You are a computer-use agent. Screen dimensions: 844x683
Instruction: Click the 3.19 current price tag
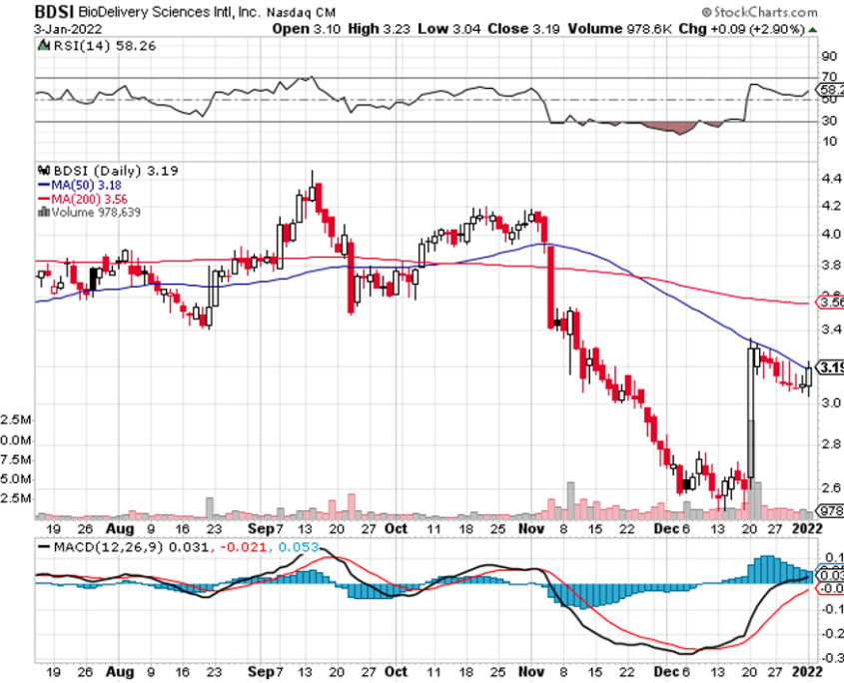[830, 366]
